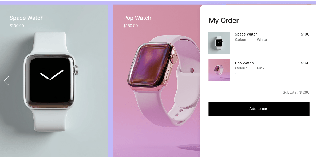This screenshot has height=157, width=316.
Task: Click the Space Watch item name in the order list
Action: [246, 34]
